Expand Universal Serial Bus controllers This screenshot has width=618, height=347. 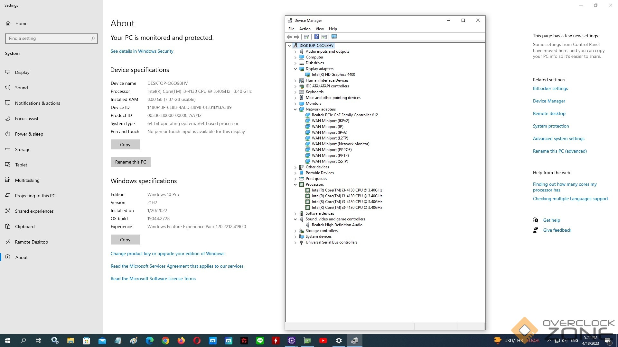pyautogui.click(x=295, y=243)
